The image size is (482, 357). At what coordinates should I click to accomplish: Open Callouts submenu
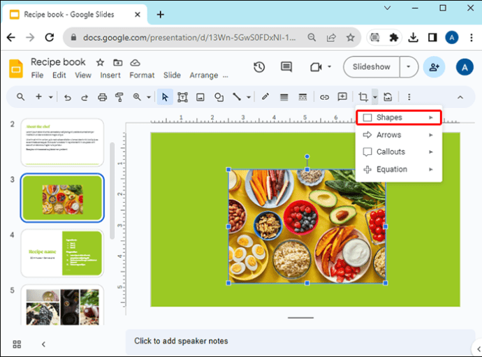(399, 152)
